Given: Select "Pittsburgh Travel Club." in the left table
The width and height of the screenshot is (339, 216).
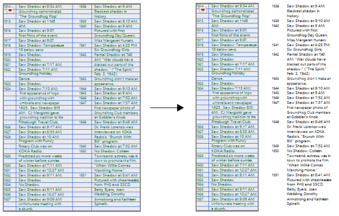Looking at the screenshot, I should (39, 122).
